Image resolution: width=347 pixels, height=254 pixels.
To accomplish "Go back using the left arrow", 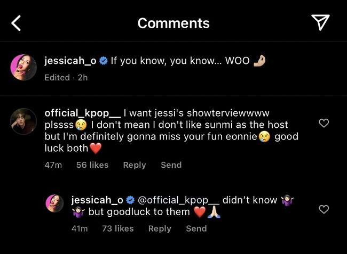I will click(16, 23).
